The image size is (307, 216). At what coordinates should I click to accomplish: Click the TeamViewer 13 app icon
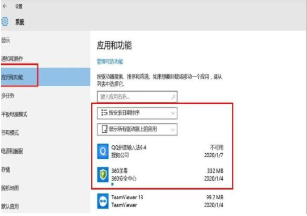point(103,201)
